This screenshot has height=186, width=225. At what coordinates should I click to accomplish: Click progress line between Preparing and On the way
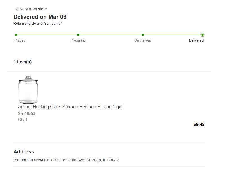coord(111,35)
